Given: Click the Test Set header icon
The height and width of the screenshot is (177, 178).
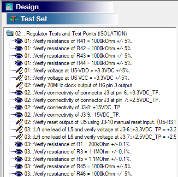Looking at the screenshot, I should pos(14,19).
